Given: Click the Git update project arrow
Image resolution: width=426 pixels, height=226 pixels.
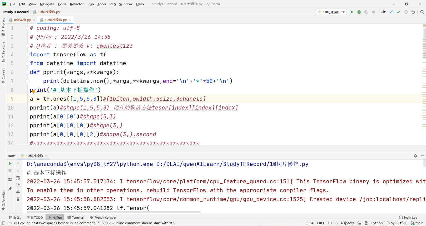Looking at the screenshot, I should point(391,12).
